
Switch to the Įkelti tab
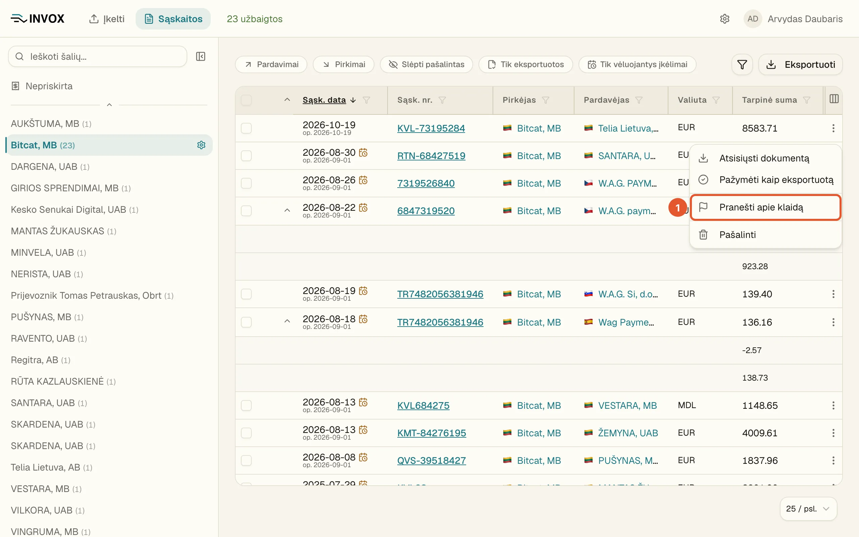pyautogui.click(x=107, y=19)
